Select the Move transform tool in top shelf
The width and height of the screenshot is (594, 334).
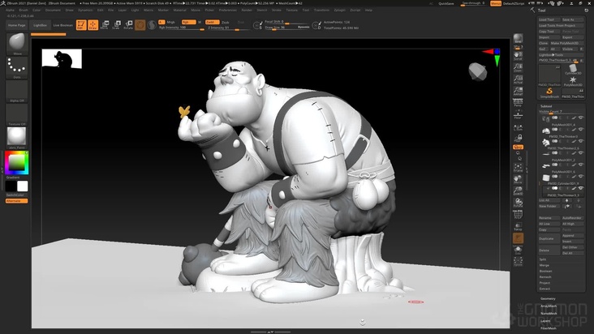coord(105,25)
